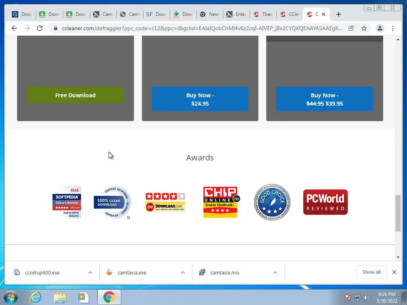407x305 pixels.
Task: Close the downloads bar
Action: (x=394, y=272)
